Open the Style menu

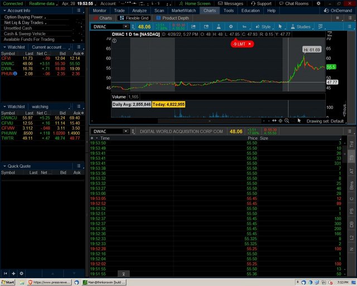coord(263,27)
